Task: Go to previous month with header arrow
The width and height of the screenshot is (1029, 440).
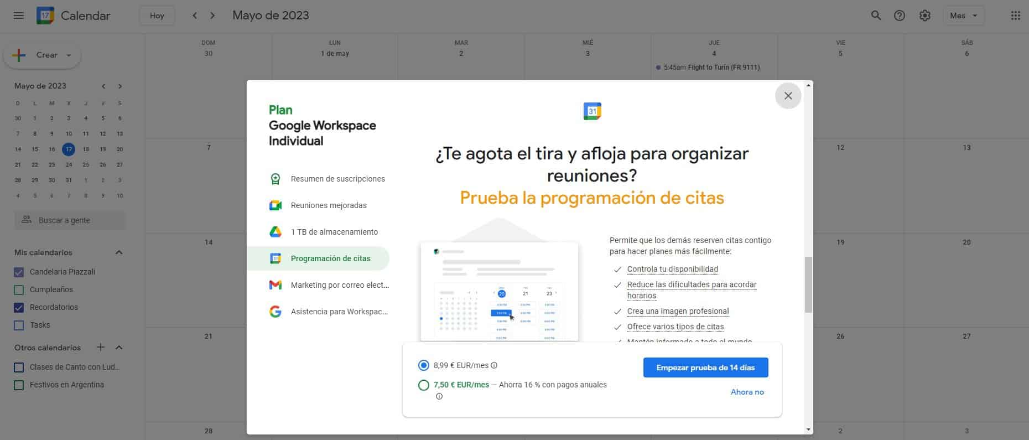Action: click(195, 15)
